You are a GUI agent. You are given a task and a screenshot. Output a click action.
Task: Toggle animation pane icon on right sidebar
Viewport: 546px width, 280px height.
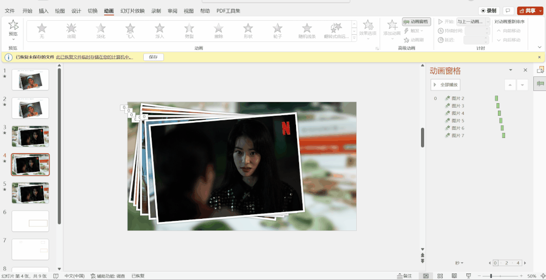(x=540, y=84)
